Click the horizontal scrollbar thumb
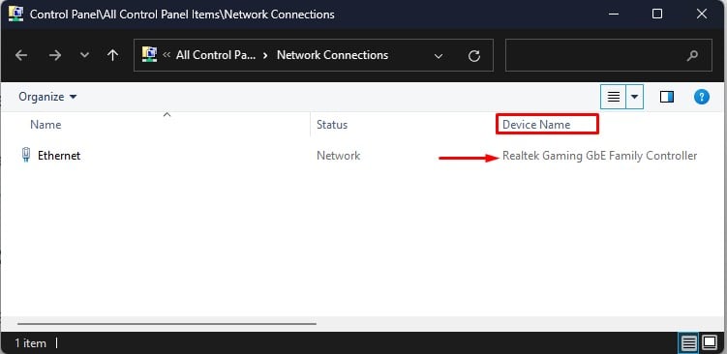The image size is (727, 354). pos(167,323)
